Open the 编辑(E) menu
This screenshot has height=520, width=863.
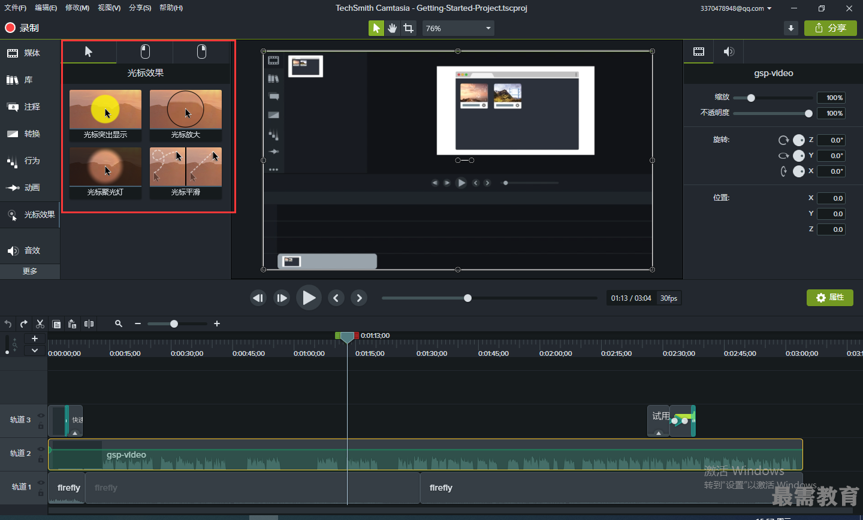46,8
